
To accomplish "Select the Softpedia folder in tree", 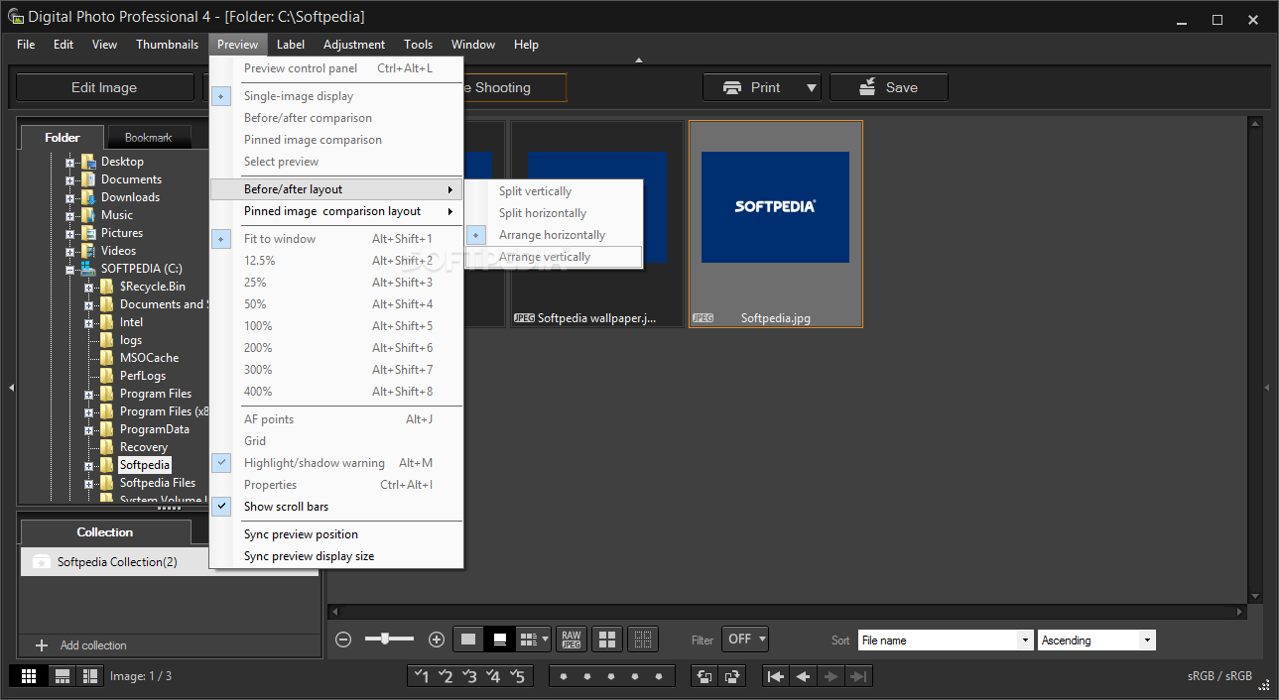I will pyautogui.click(x=145, y=465).
